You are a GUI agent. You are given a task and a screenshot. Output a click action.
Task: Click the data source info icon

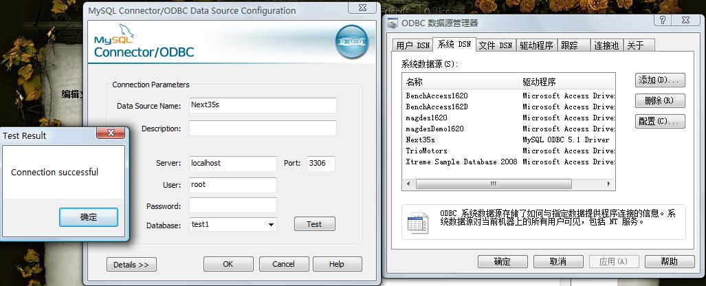(417, 223)
